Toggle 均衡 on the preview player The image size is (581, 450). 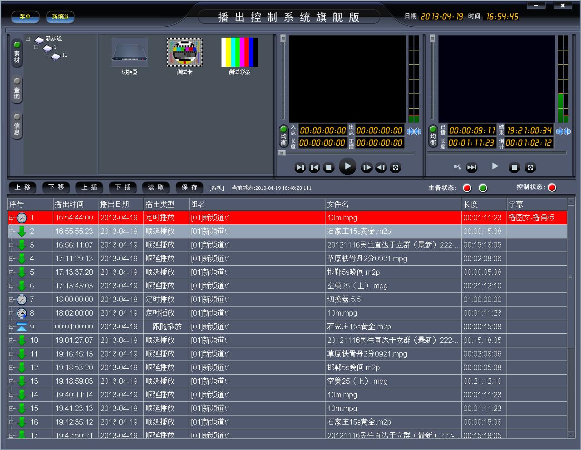click(x=284, y=136)
